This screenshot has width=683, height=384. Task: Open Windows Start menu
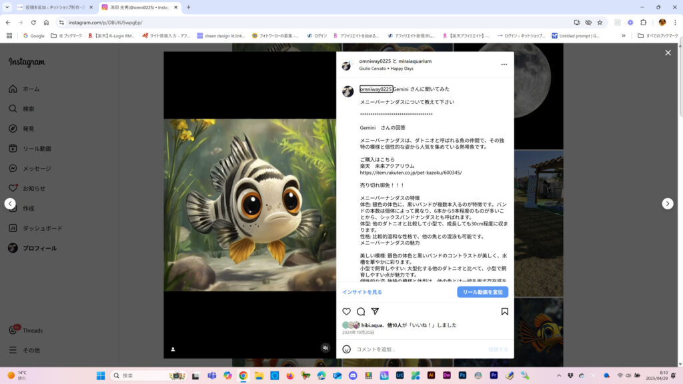point(101,376)
